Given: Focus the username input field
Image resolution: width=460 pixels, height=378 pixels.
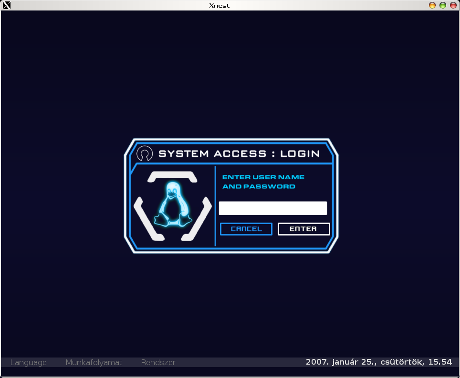Looking at the screenshot, I should (x=273, y=208).
